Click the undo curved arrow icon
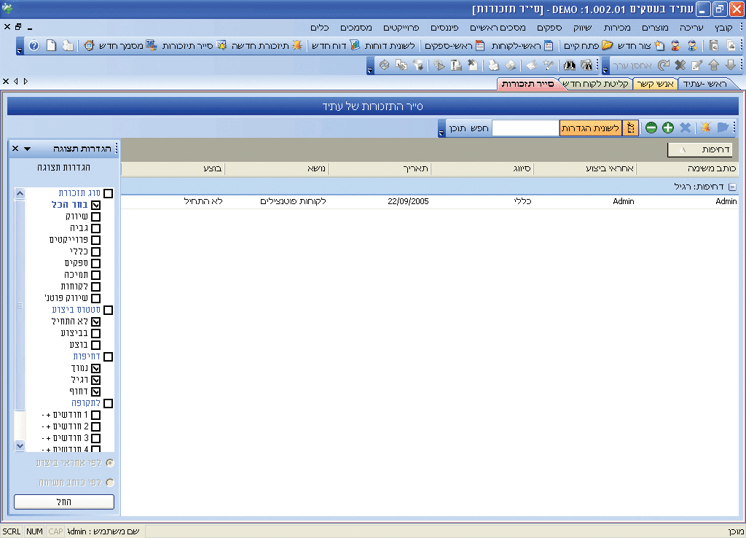The image size is (746, 538). pos(664,65)
